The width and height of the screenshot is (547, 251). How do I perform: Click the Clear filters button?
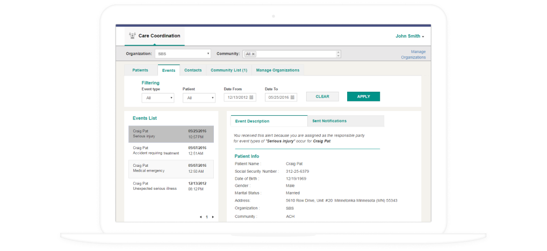[x=322, y=97]
